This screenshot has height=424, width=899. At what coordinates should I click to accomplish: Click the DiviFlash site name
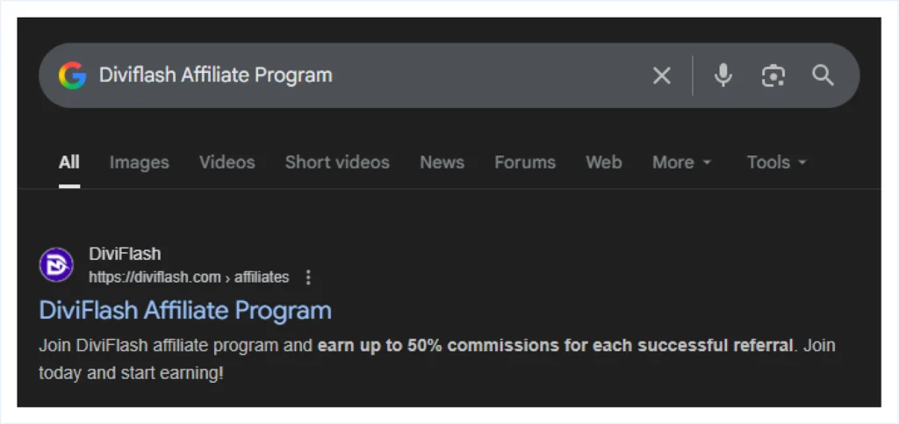point(125,254)
